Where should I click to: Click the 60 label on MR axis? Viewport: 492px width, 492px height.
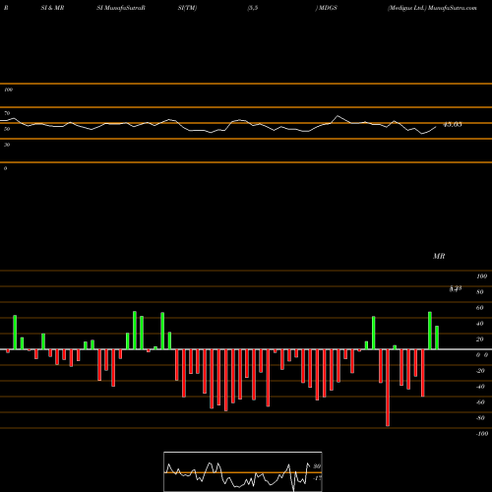tap(480, 308)
